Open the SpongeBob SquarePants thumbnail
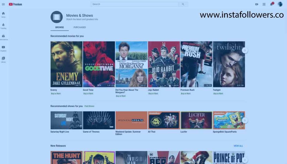 (x=229, y=120)
